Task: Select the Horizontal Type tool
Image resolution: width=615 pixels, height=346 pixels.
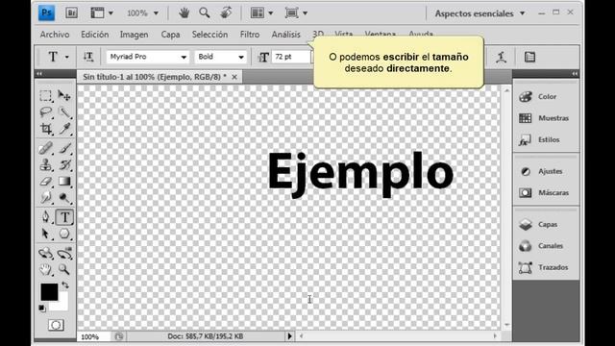Action: [x=64, y=217]
